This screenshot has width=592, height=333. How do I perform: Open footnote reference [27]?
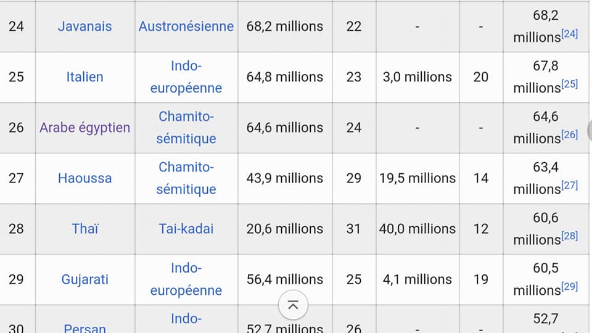569,186
